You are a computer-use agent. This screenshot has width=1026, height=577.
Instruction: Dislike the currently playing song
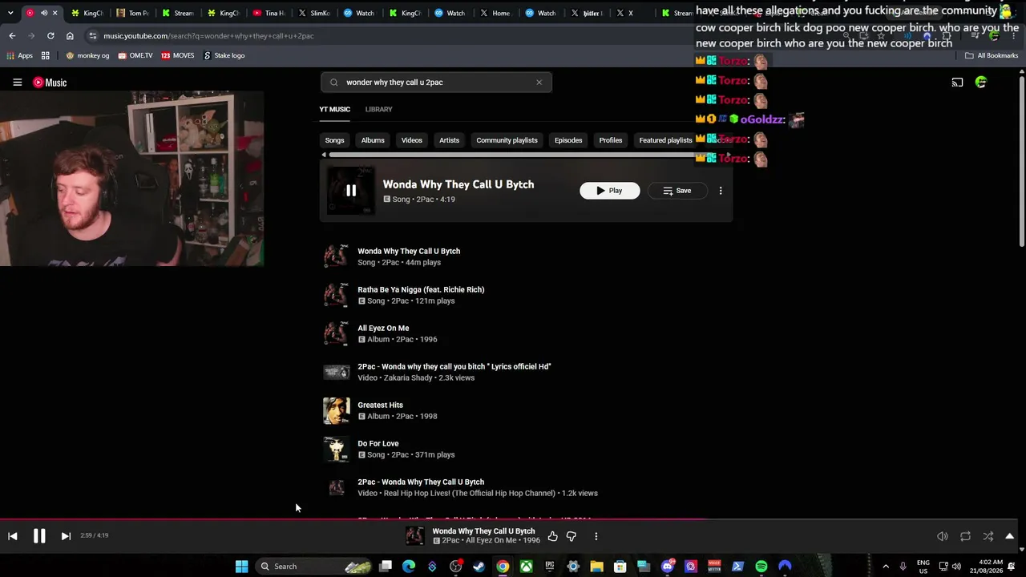[572, 536]
